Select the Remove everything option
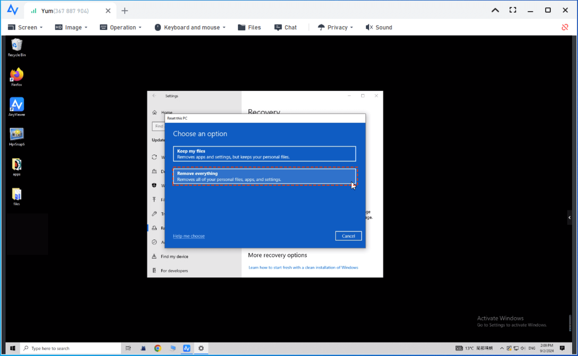578x356 pixels. [264, 176]
